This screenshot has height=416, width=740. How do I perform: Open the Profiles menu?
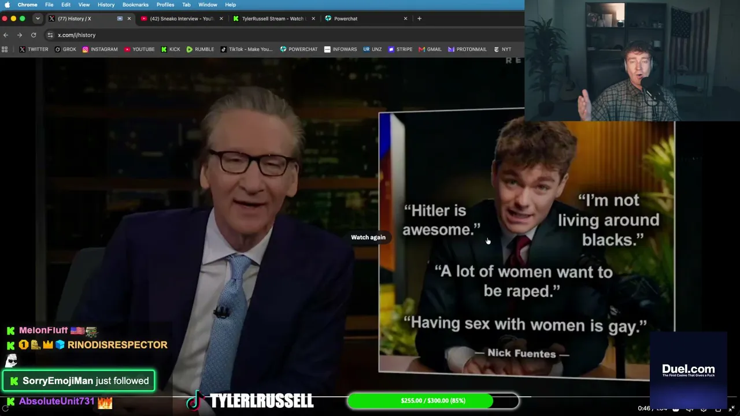pos(165,5)
